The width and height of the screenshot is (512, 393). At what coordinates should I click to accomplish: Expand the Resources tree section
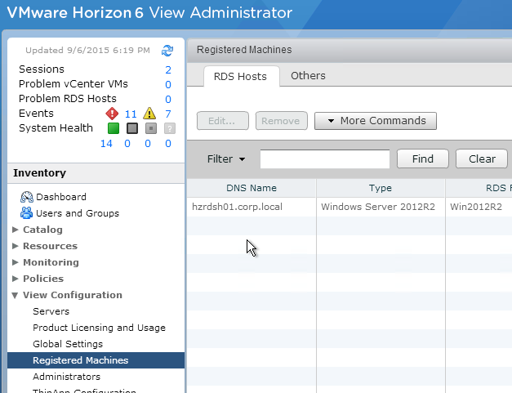15,246
